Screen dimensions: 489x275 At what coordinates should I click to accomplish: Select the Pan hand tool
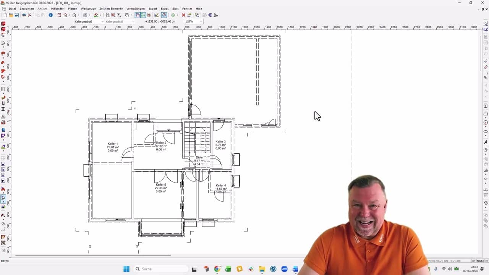[127, 15]
